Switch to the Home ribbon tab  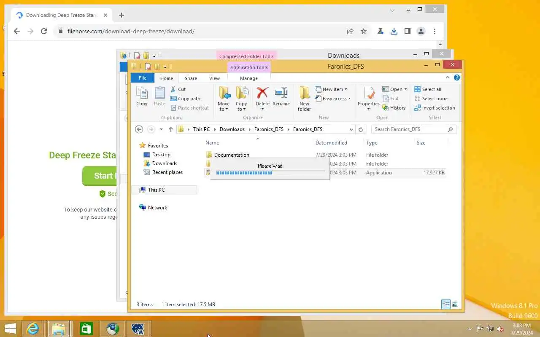pyautogui.click(x=167, y=78)
